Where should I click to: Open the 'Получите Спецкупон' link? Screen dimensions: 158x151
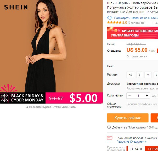pos(132,142)
